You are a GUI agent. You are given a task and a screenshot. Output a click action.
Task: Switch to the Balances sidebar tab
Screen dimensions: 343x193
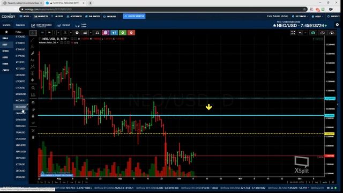pos(20,25)
